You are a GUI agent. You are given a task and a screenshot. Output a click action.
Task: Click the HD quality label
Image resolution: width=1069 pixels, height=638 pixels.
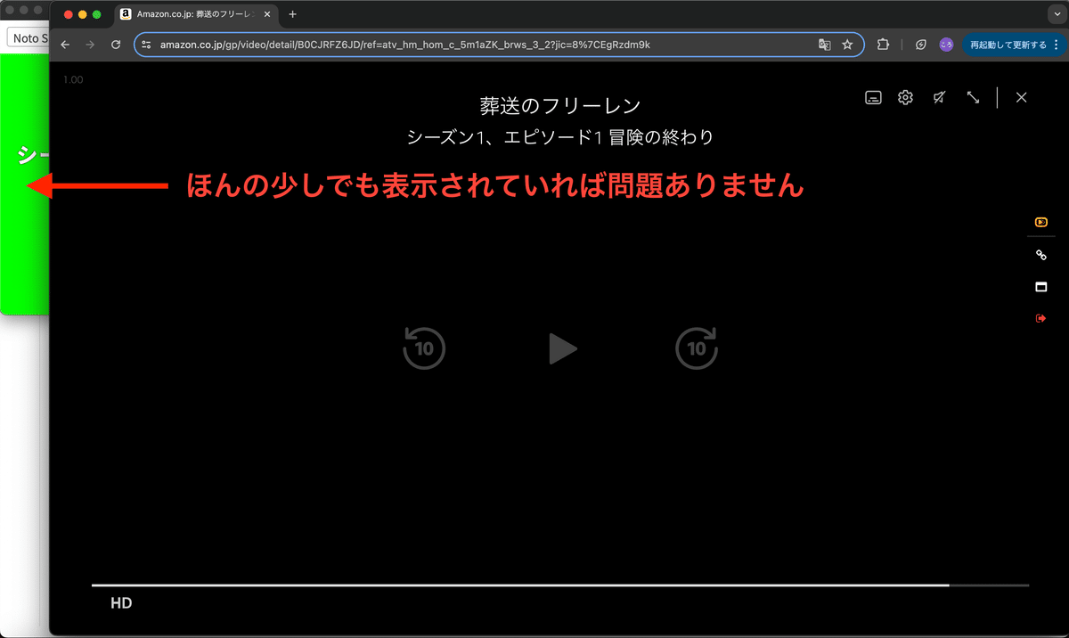121,603
